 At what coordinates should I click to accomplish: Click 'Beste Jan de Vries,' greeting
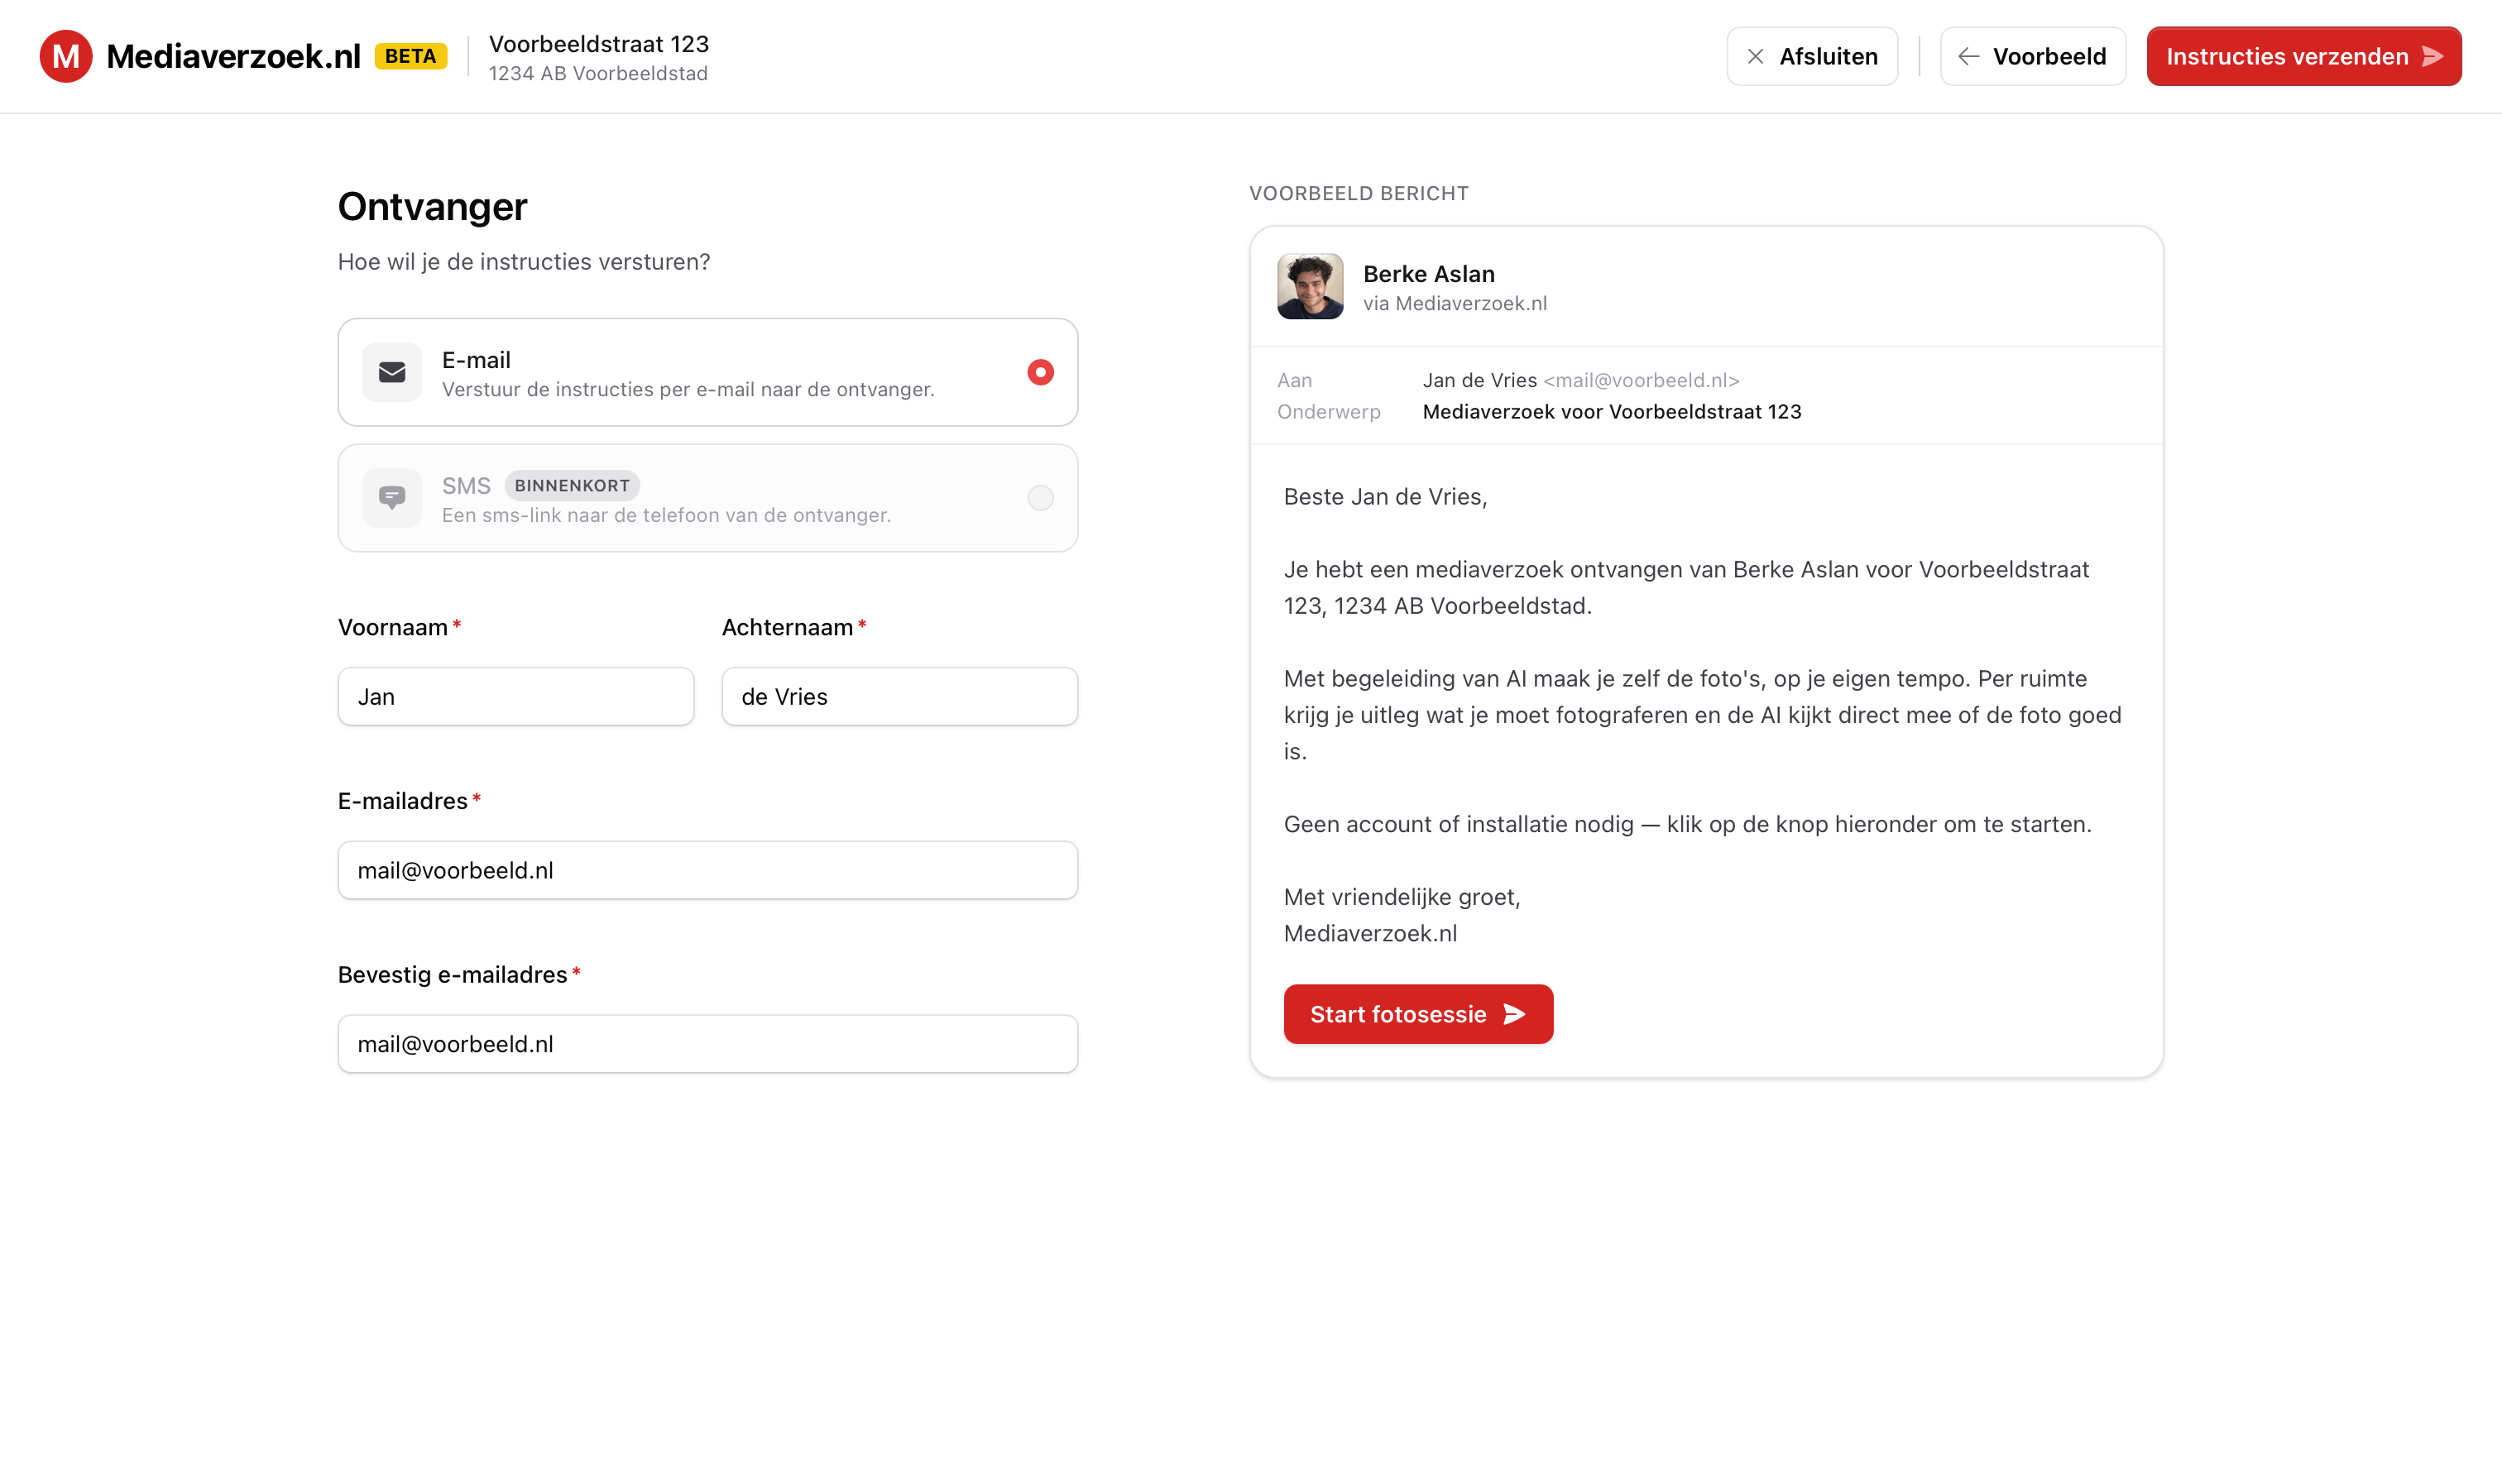click(1385, 497)
